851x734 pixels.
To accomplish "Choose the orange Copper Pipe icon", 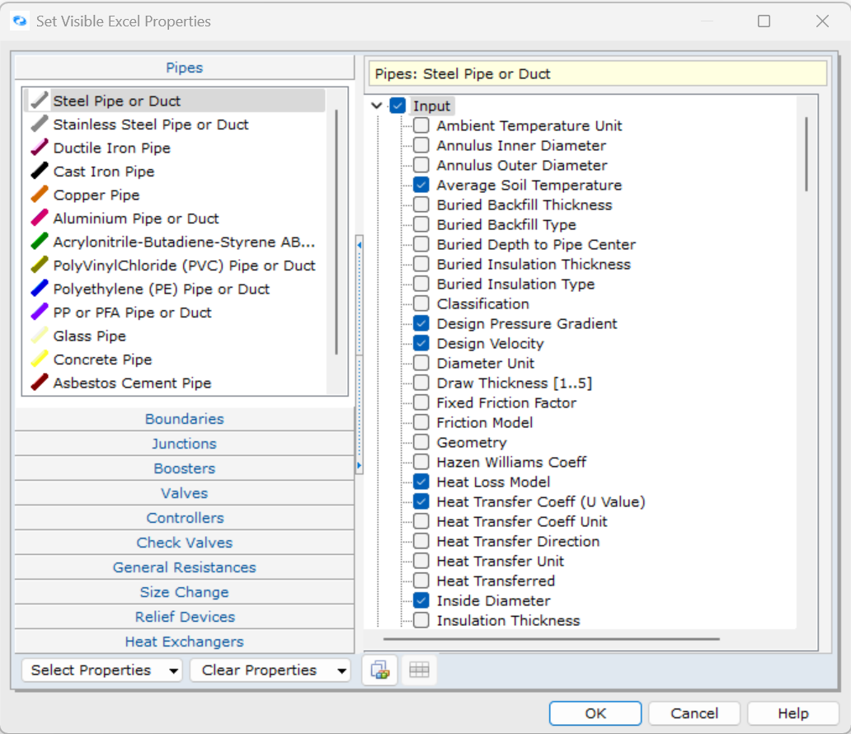I will pyautogui.click(x=40, y=195).
